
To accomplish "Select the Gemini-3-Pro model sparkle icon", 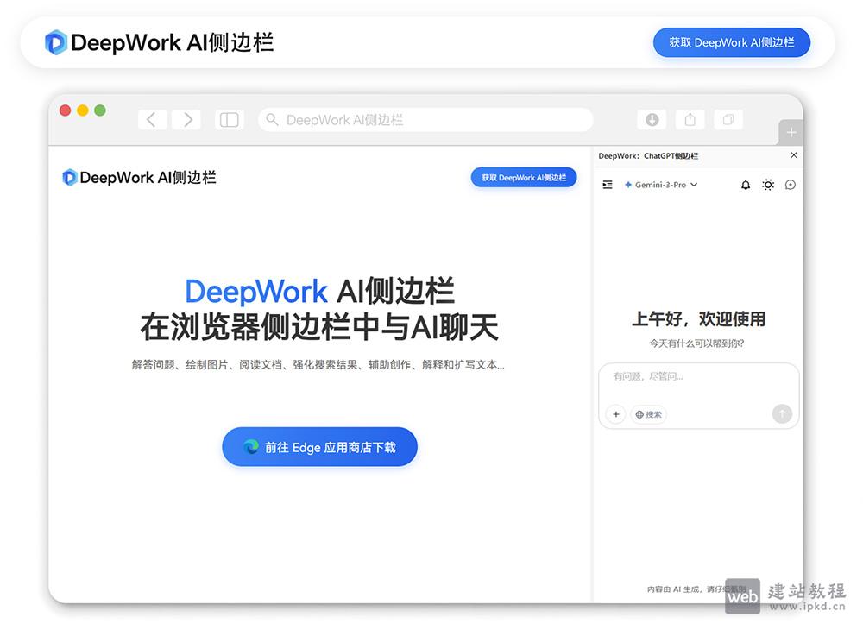I will [x=628, y=184].
